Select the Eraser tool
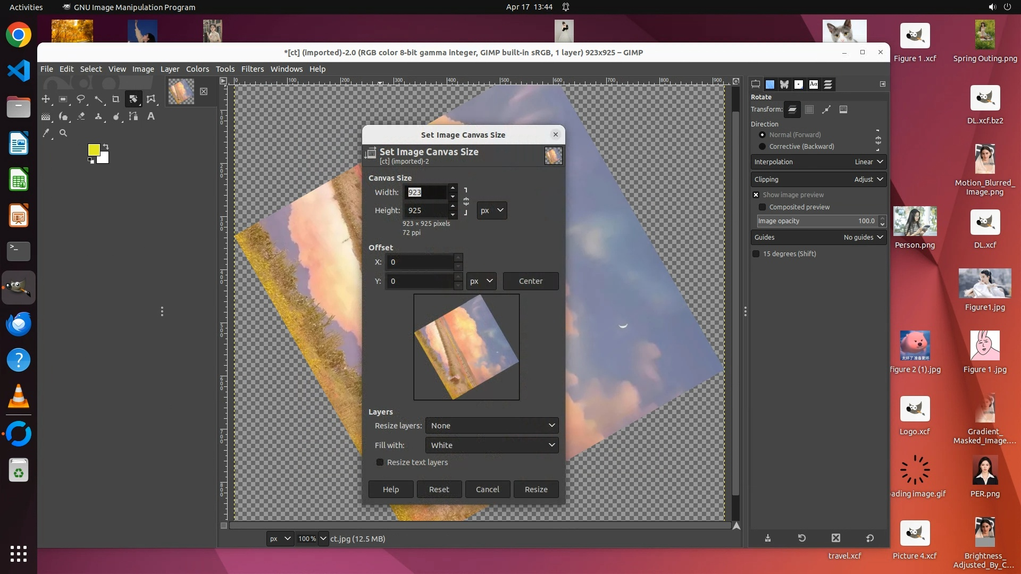 [x=81, y=116]
